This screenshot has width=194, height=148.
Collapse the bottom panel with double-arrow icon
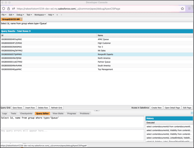coord(192,113)
